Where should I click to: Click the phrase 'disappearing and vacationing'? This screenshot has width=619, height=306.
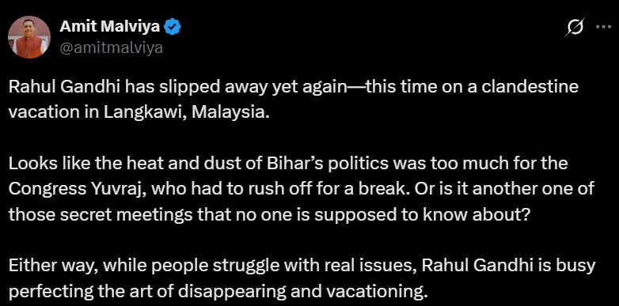(303, 293)
